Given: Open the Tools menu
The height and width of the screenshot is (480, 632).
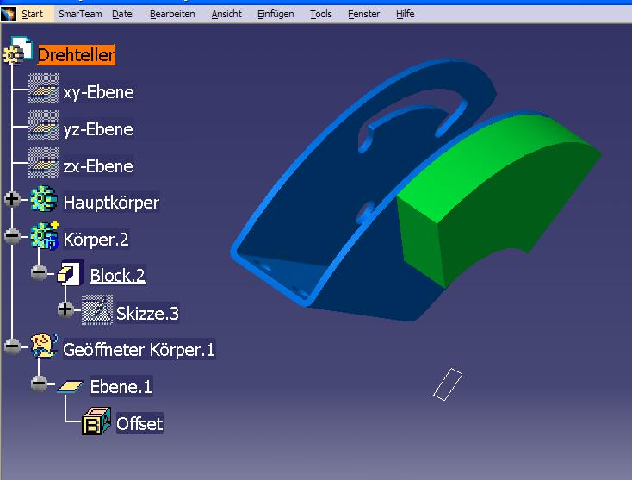Looking at the screenshot, I should click(321, 14).
